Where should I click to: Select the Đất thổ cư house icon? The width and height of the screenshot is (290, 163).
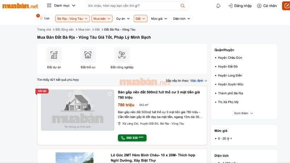click(x=88, y=55)
